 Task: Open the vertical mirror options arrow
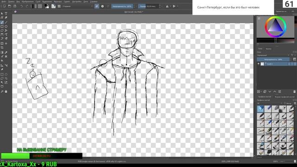click(x=177, y=6)
